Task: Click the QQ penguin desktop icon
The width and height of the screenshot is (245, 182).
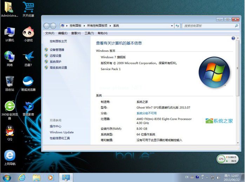Action: (x=9, y=131)
